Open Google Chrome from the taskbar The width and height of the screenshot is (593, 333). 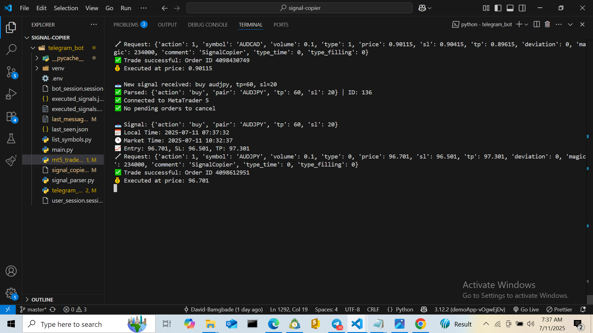click(420, 324)
